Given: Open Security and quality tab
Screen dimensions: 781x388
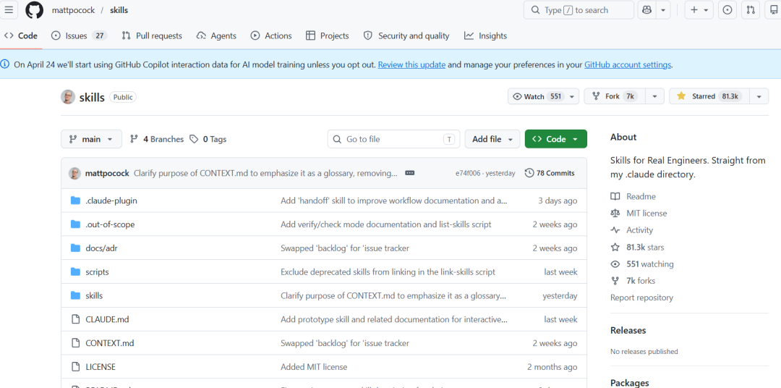Looking at the screenshot, I should [406, 36].
